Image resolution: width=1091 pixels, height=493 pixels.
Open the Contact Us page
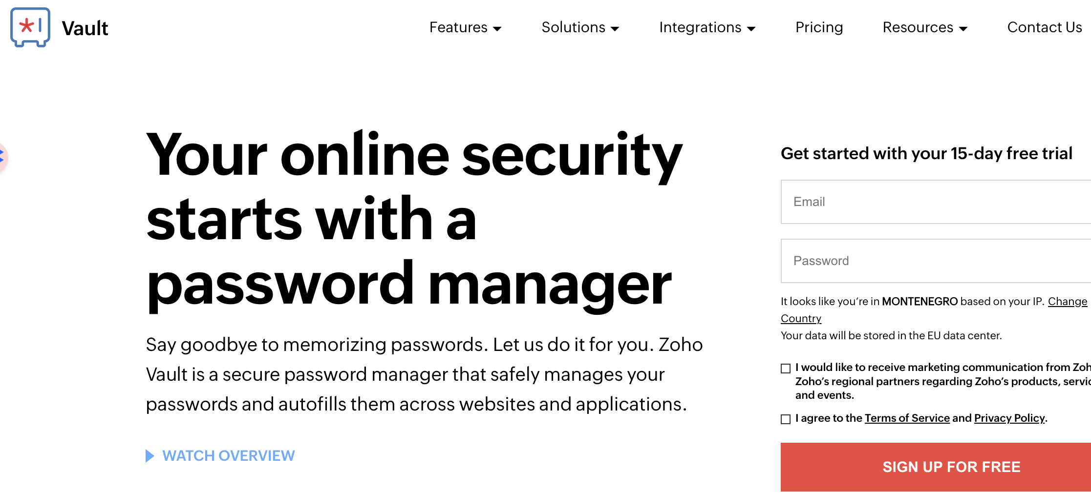coord(1044,27)
